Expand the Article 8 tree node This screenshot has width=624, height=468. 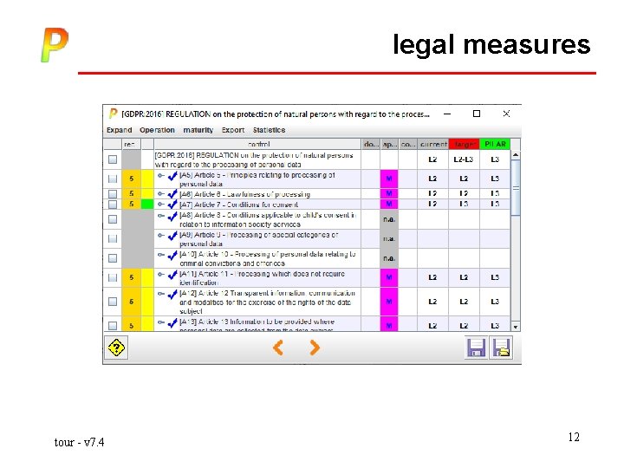161,216
